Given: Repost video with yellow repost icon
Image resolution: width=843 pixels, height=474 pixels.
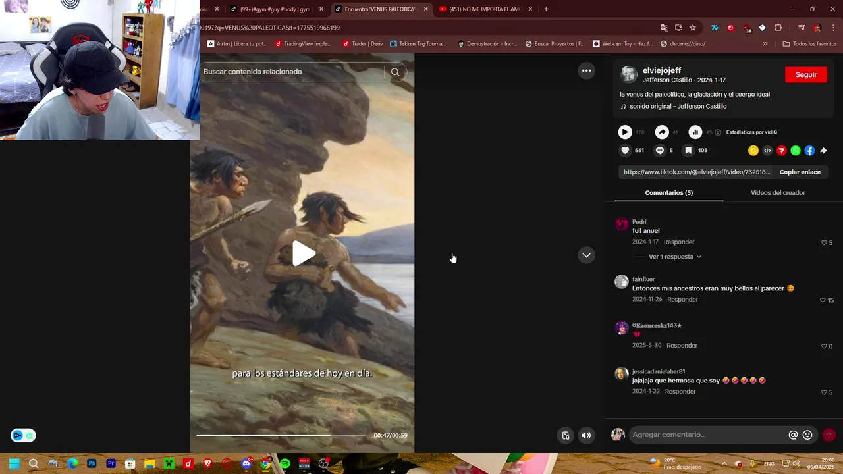Looking at the screenshot, I should [753, 151].
